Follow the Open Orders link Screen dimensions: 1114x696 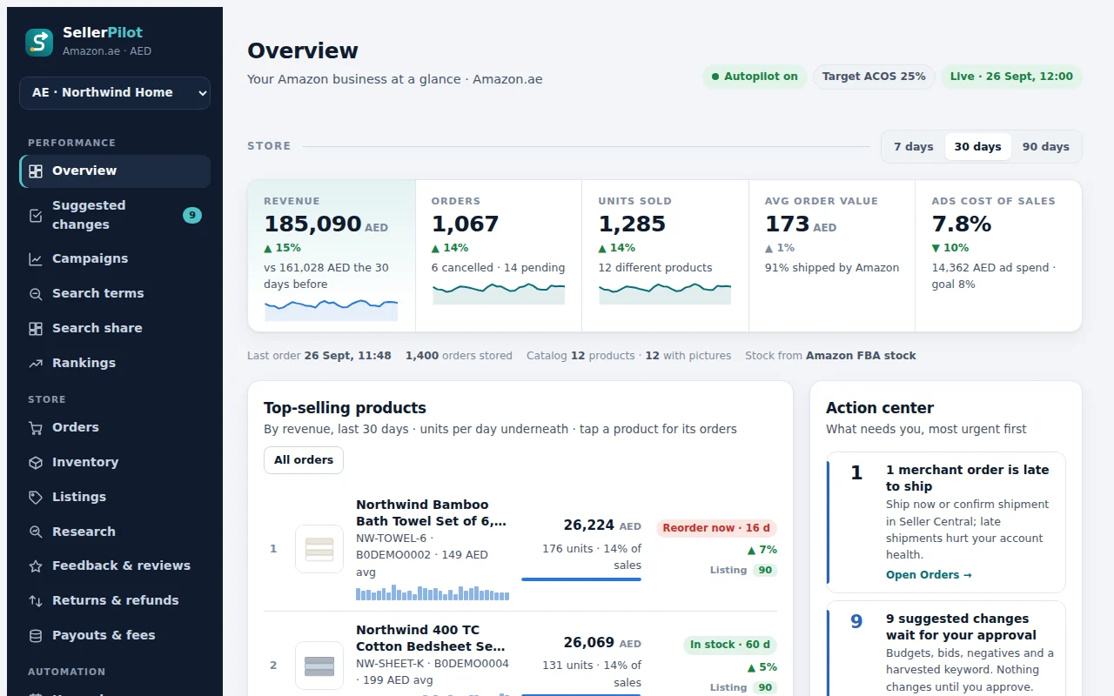(x=929, y=575)
